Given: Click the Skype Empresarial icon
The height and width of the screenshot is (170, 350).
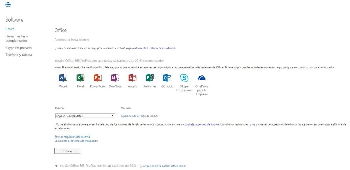Looking at the screenshot, I should tap(184, 78).
